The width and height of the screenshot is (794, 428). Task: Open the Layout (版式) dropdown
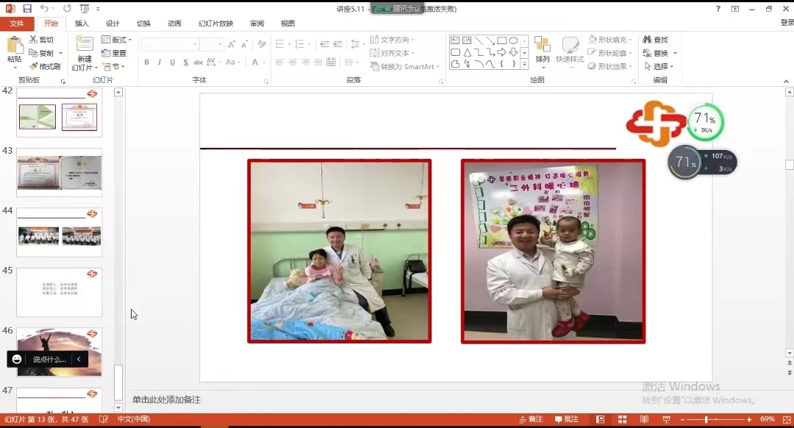(x=114, y=40)
